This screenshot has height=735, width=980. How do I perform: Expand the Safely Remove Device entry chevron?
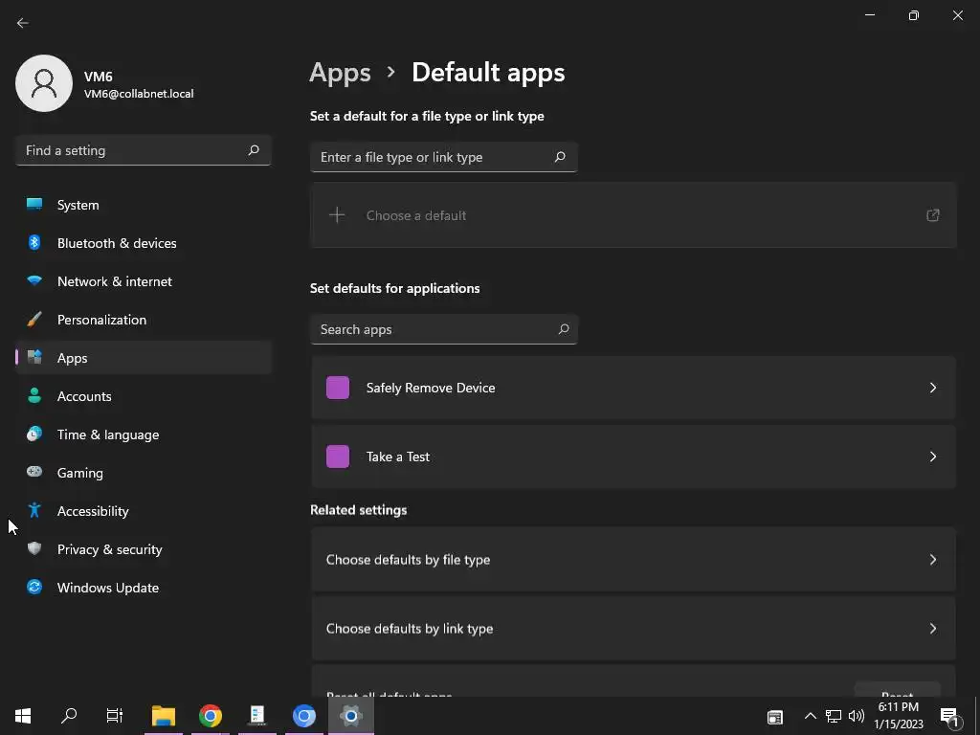933,388
